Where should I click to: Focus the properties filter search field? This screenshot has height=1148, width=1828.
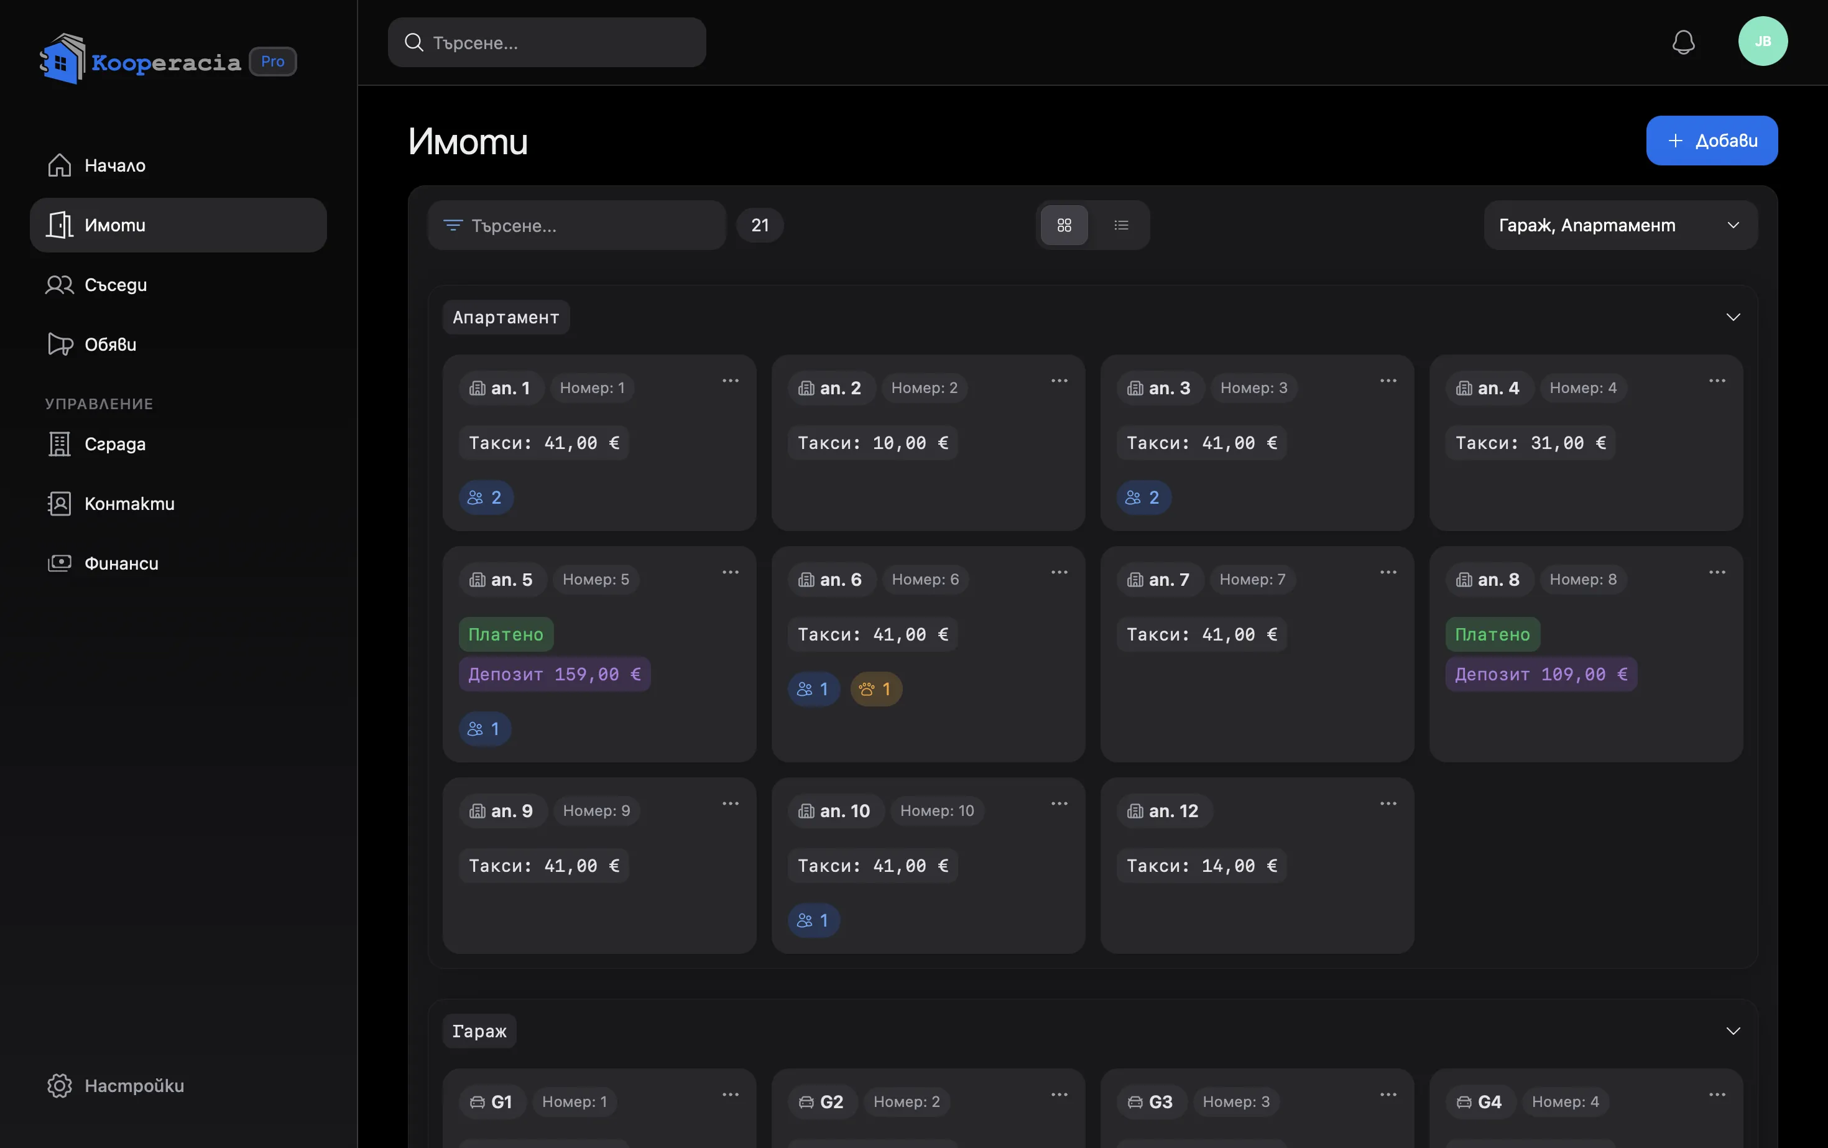point(576,225)
